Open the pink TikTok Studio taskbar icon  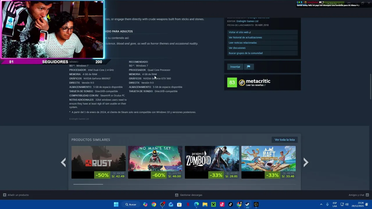(222, 204)
